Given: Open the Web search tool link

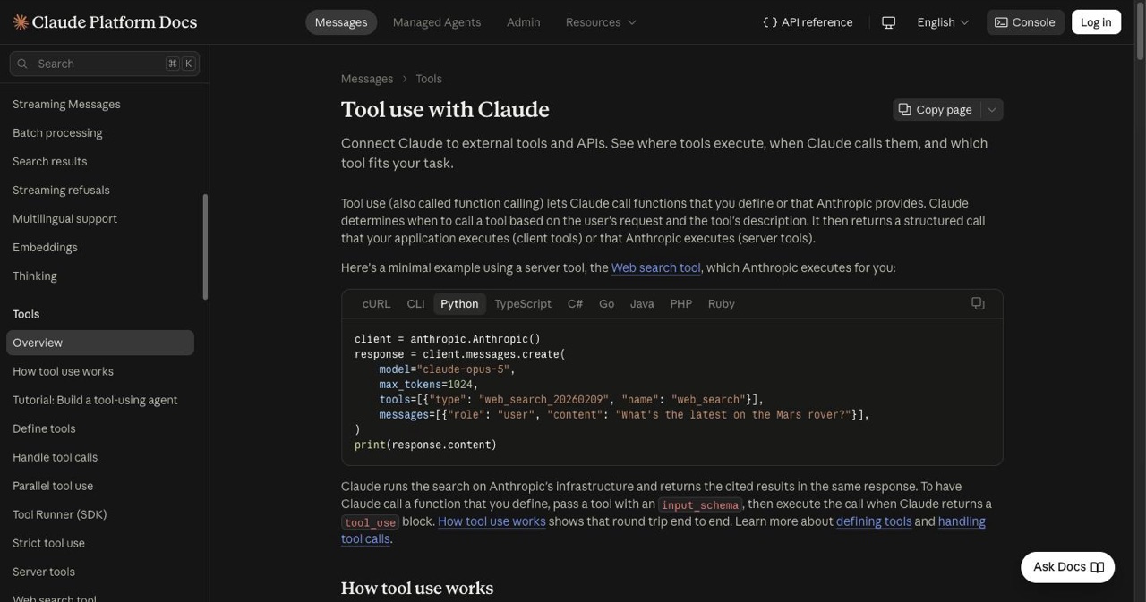Looking at the screenshot, I should pos(656,267).
